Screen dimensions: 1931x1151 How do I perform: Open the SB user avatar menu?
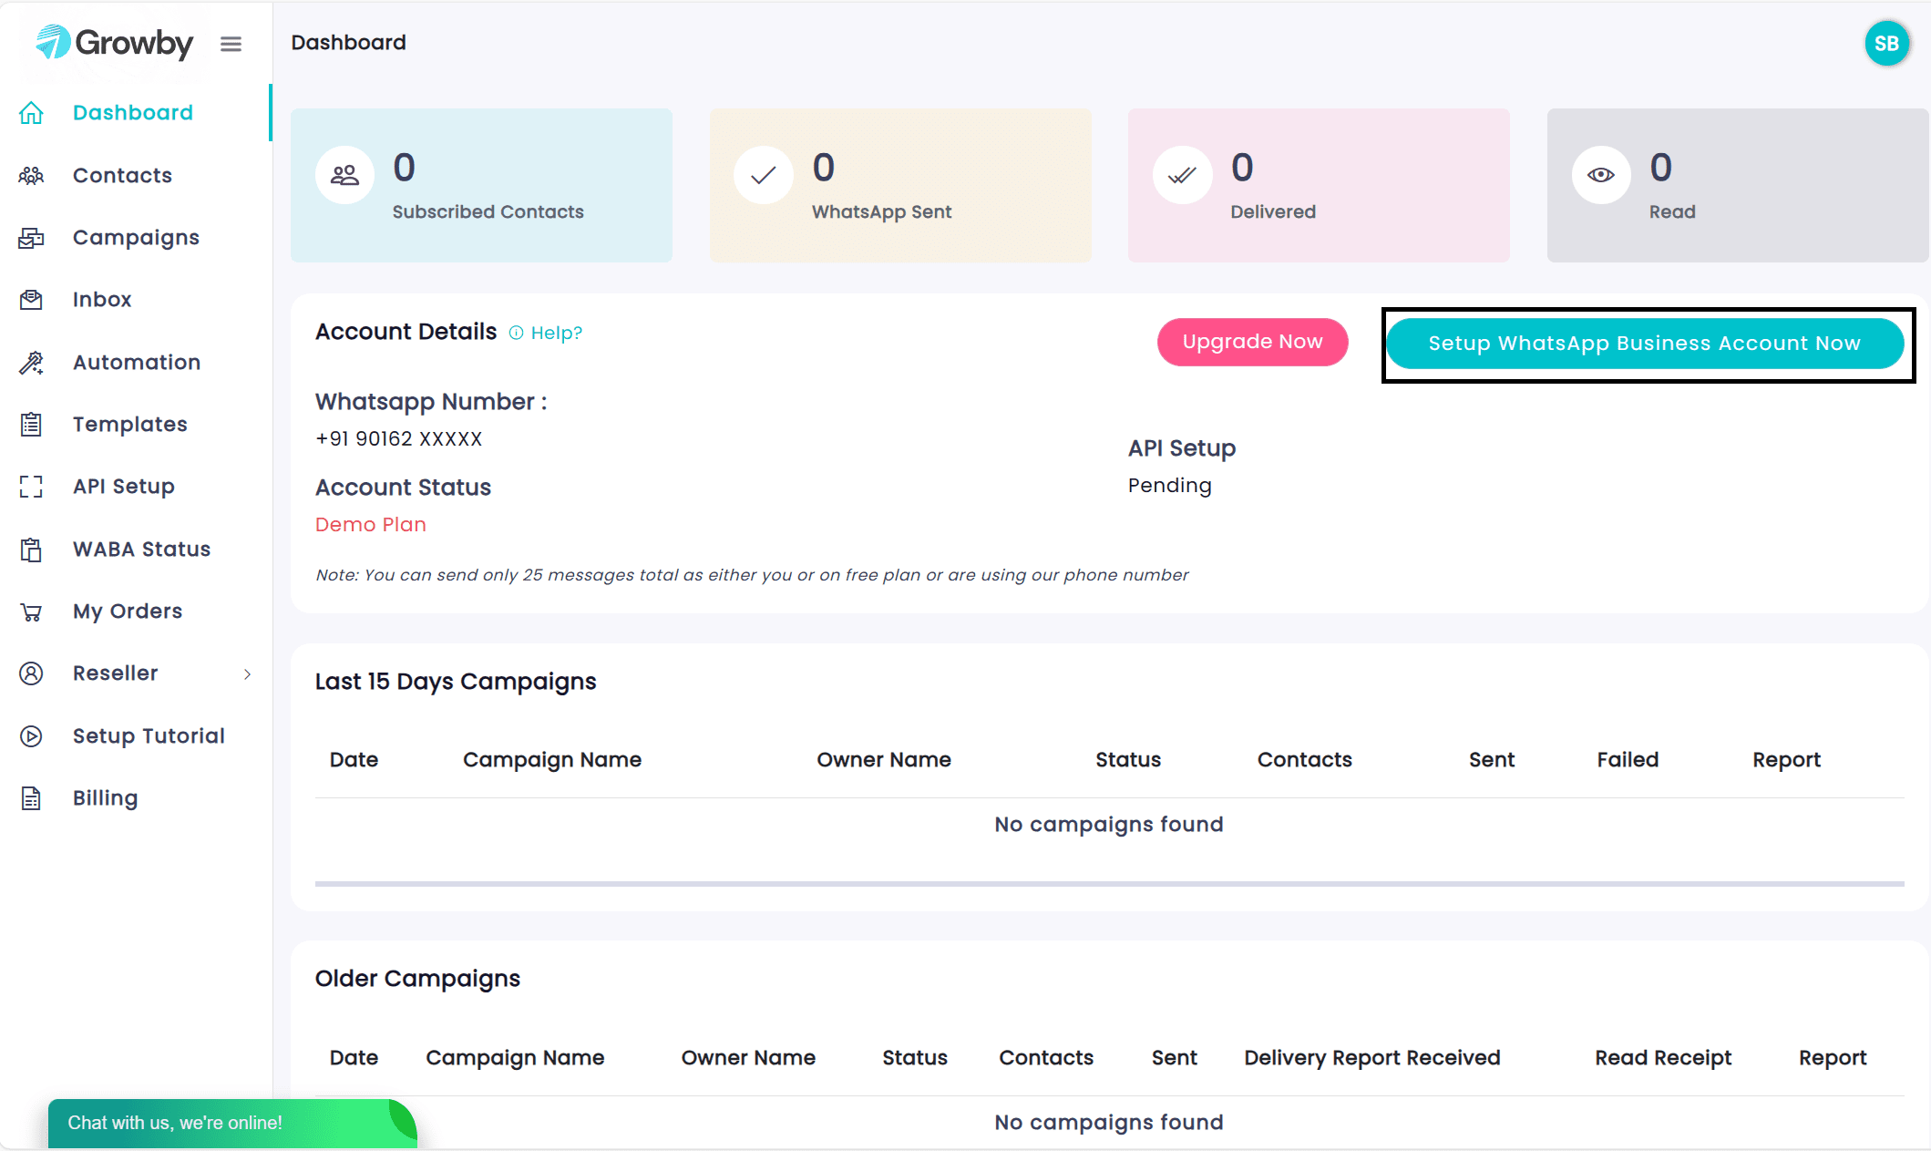[x=1886, y=44]
